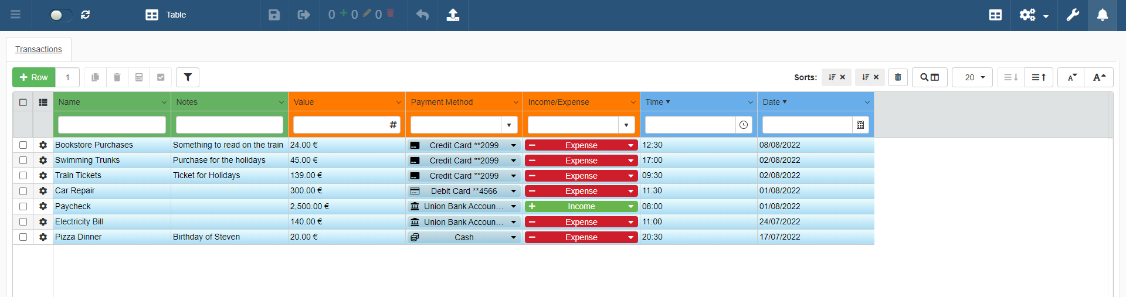This screenshot has height=297, width=1126.
Task: Sort by the Name column header
Action: point(69,102)
